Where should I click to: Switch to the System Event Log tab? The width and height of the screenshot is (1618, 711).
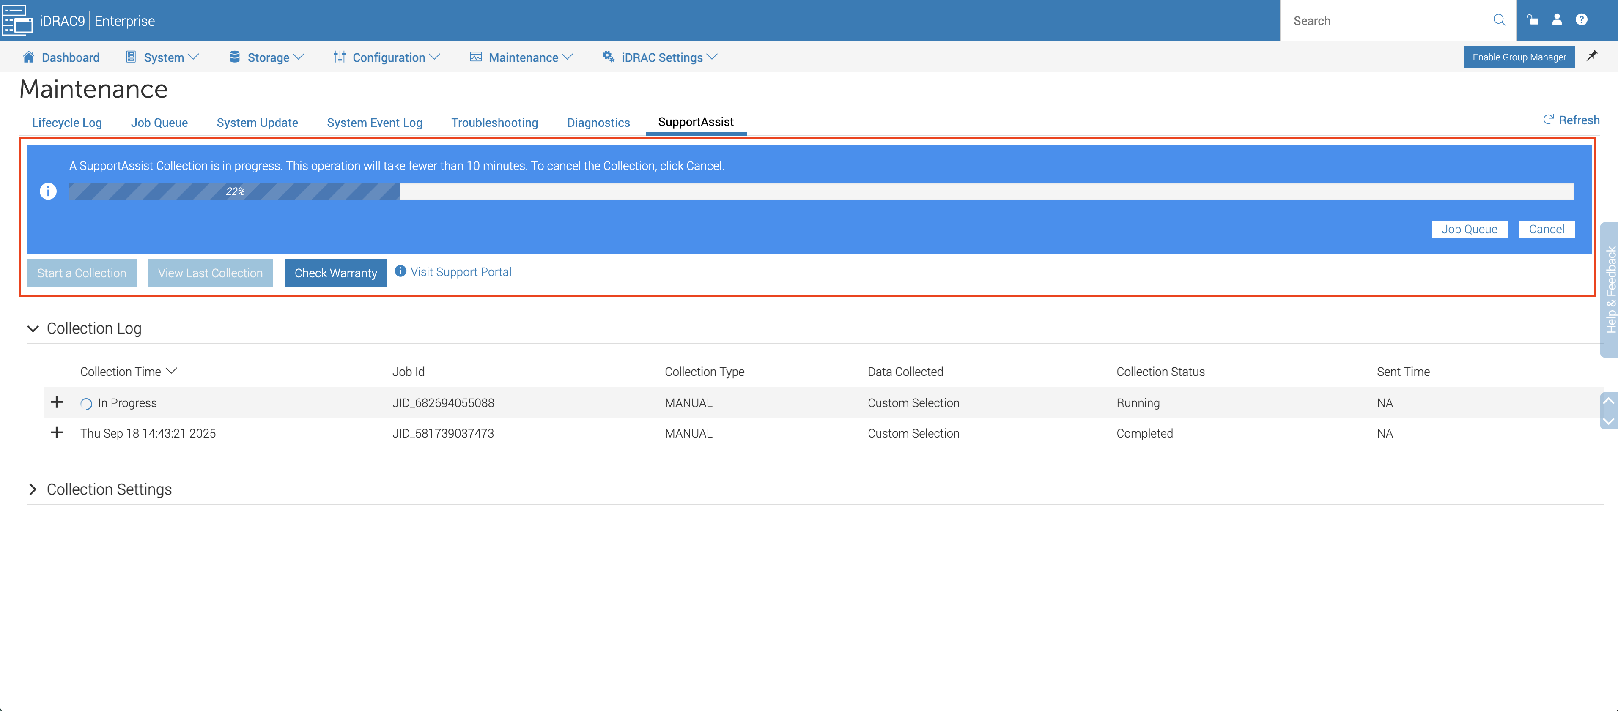point(375,123)
